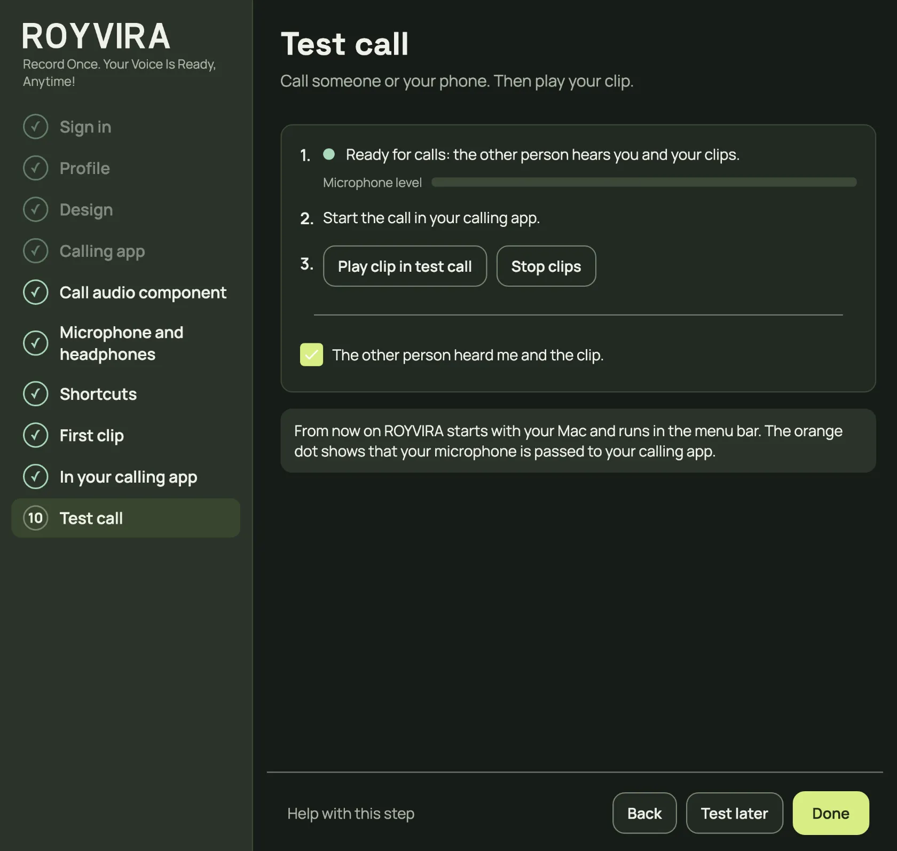Go Back to the previous step
Viewport: 897px width, 851px height.
click(x=644, y=813)
